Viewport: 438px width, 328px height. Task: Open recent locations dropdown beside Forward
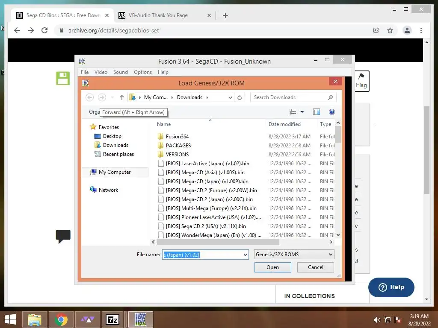tap(112, 97)
